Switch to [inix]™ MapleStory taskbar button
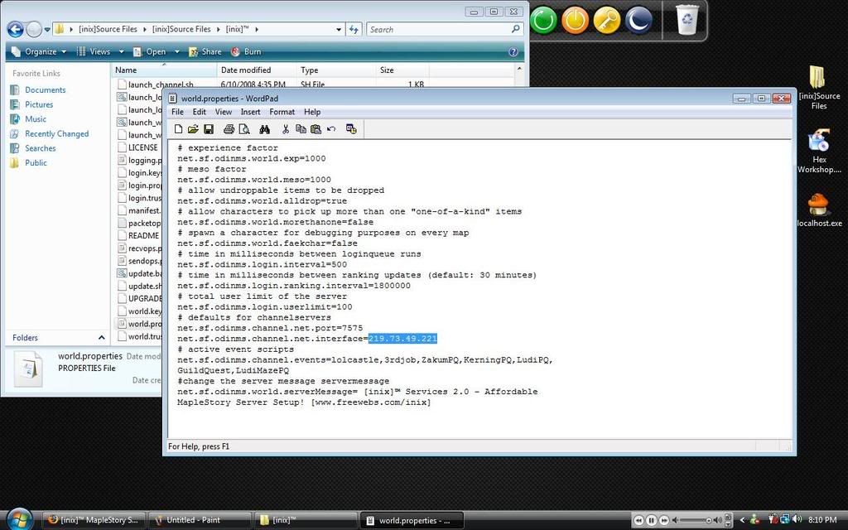 click(94, 520)
